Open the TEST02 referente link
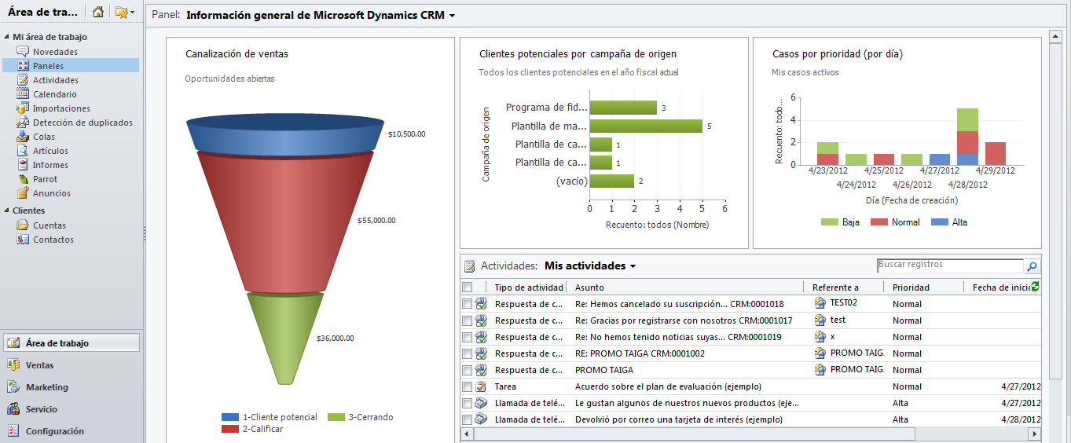Image resolution: width=1071 pixels, height=443 pixels. (844, 302)
